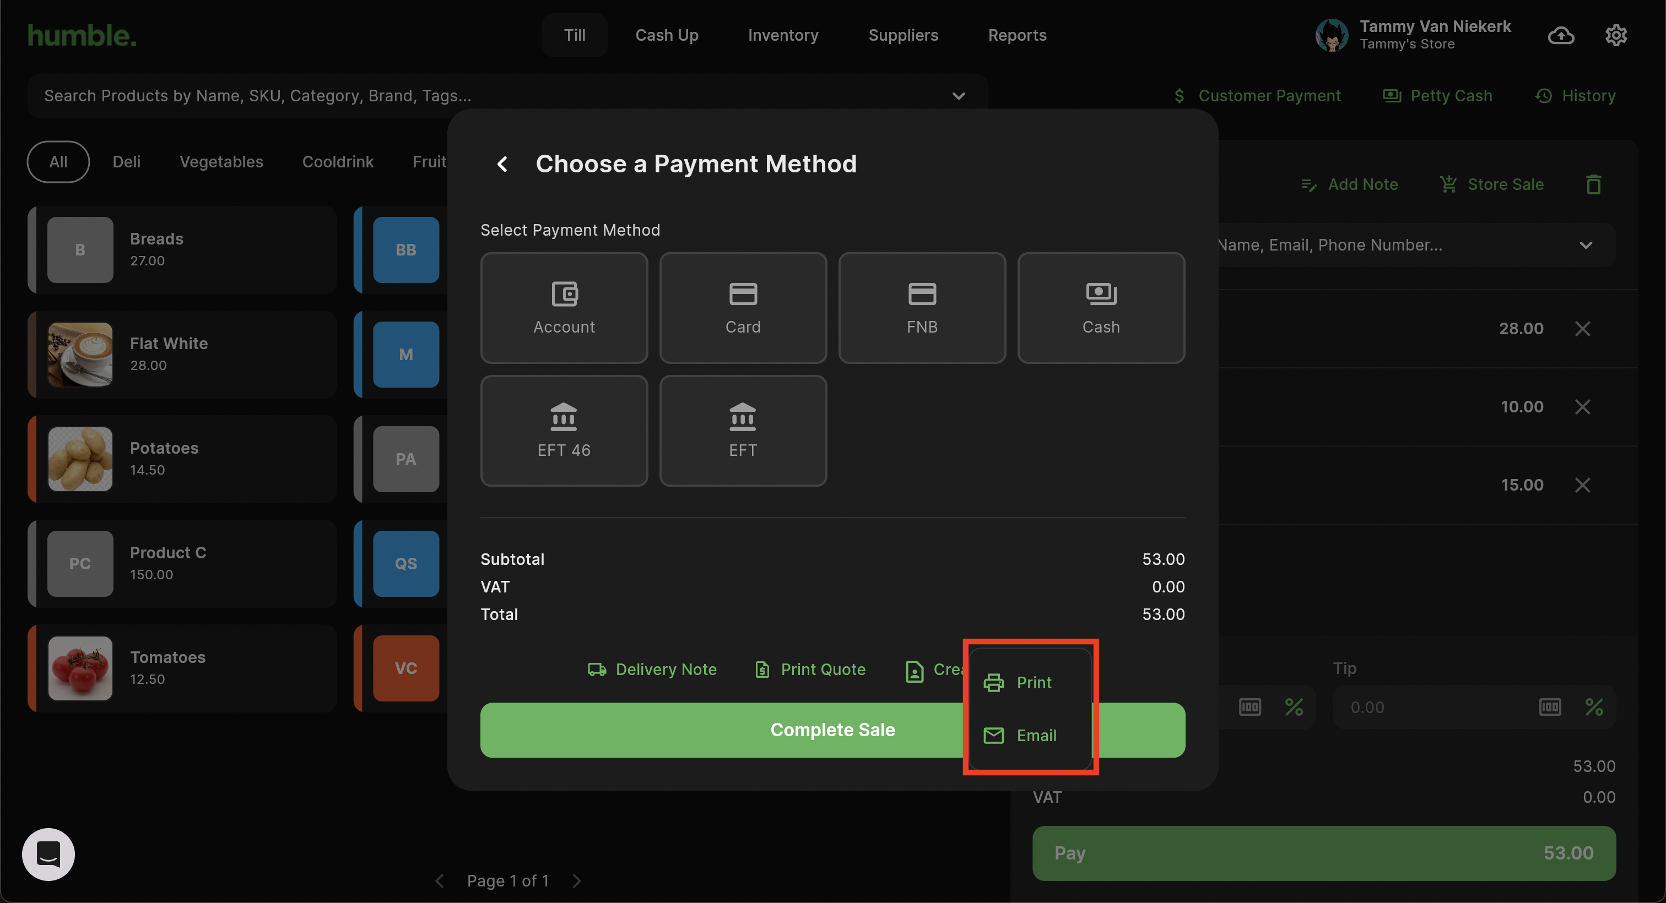Filter by the Deli category
Viewport: 1666px width, 903px height.
126,161
